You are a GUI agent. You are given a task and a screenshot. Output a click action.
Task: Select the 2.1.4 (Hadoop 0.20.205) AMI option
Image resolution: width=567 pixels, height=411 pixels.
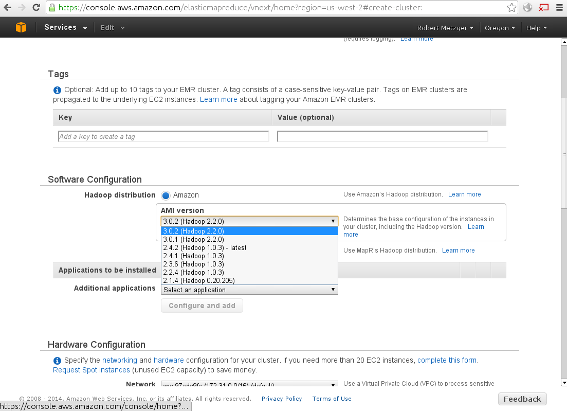coord(199,280)
